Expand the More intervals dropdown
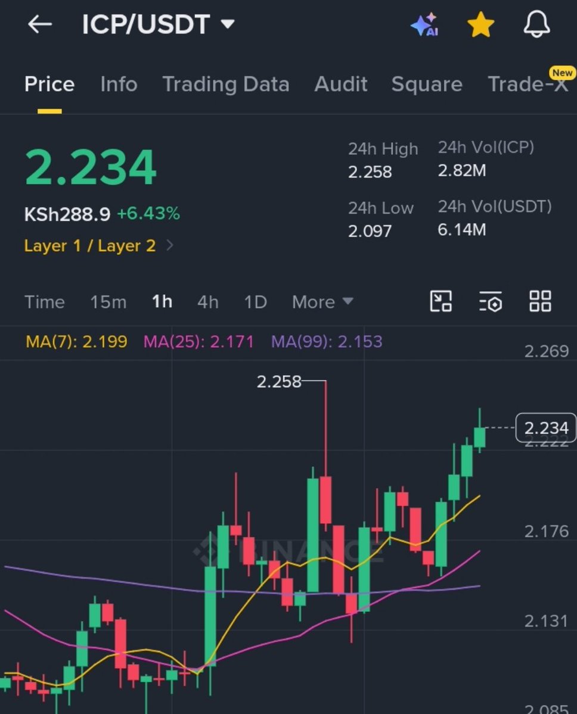577x714 pixels. (322, 302)
